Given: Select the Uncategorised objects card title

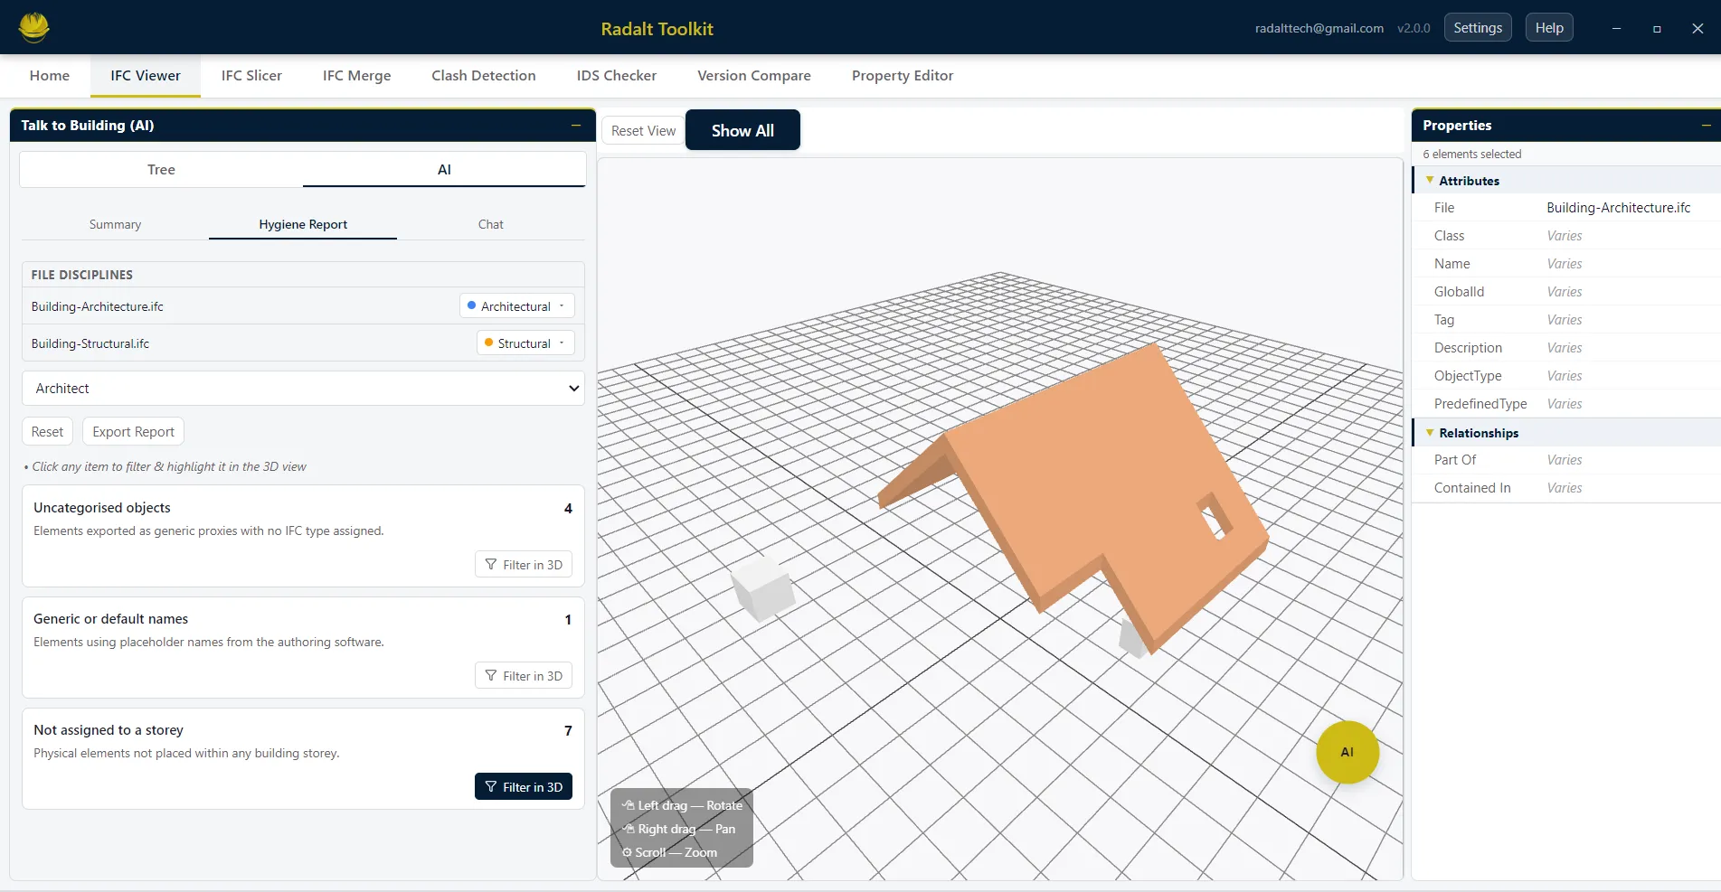Looking at the screenshot, I should (102, 508).
